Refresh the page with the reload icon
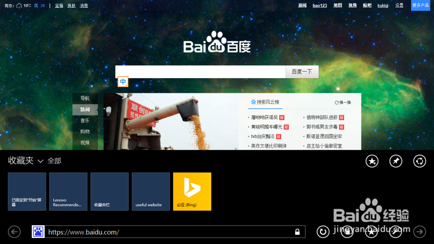 pos(323,231)
